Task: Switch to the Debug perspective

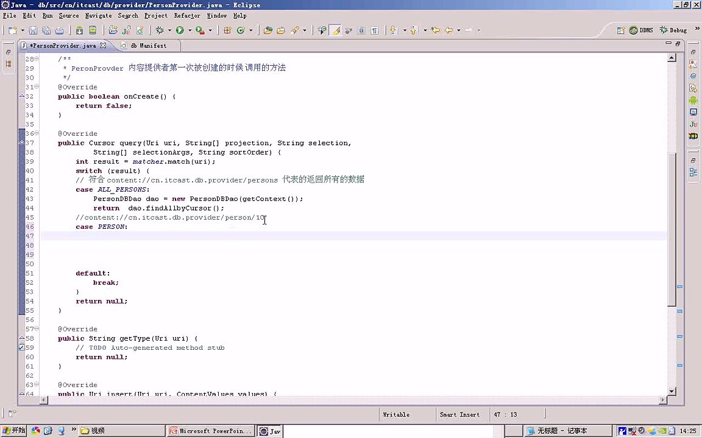Action: point(673,30)
